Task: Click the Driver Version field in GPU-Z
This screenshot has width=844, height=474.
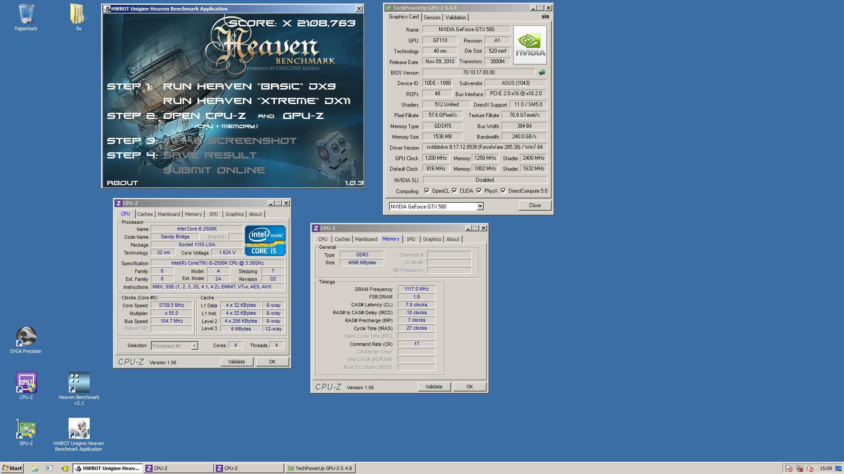Action: pyautogui.click(x=484, y=147)
